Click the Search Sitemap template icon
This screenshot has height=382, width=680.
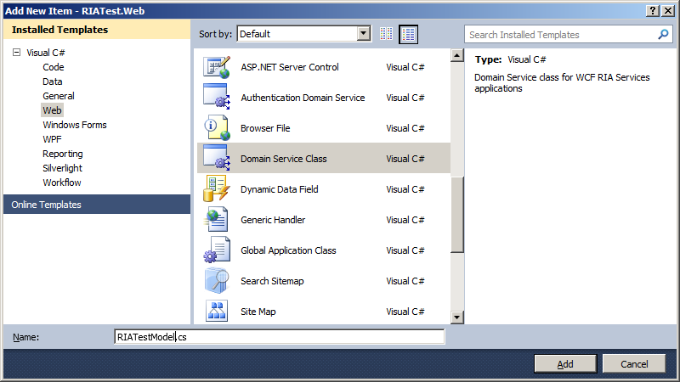coord(217,281)
